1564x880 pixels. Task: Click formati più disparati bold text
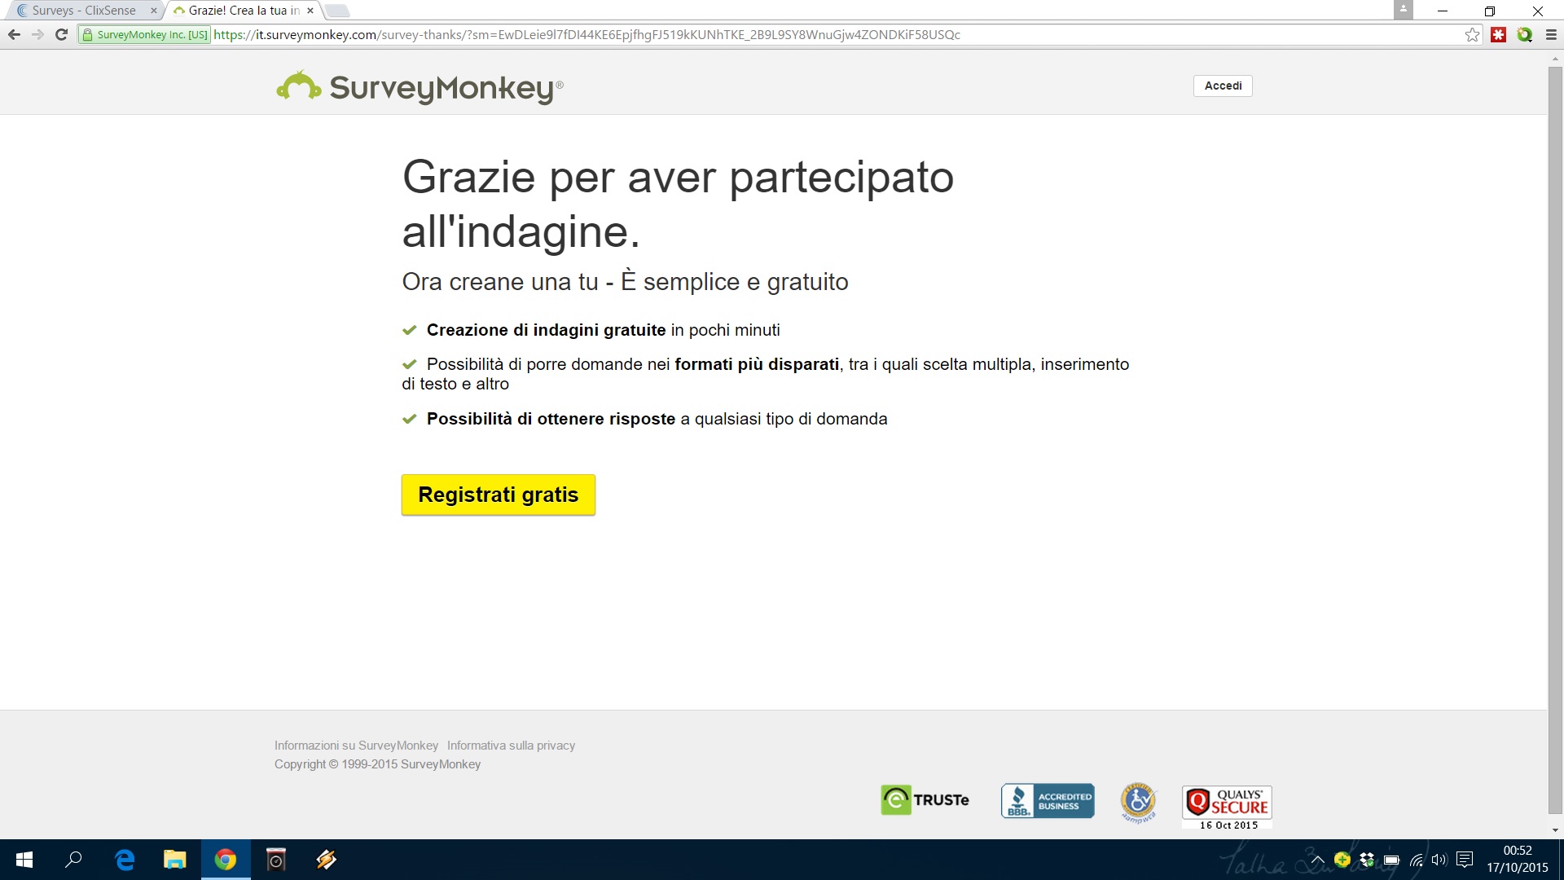757,364
